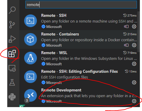Screen dimensions: 142x111
Task: Open manage gear for Remote - Containers
Action: [x=134, y=45]
